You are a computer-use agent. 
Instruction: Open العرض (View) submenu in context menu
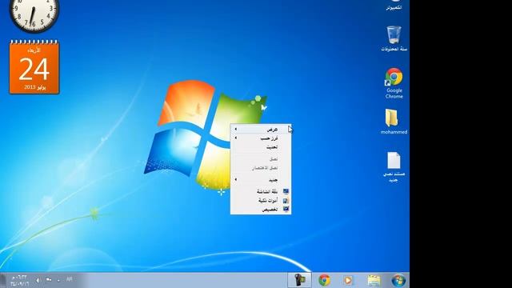coord(261,130)
